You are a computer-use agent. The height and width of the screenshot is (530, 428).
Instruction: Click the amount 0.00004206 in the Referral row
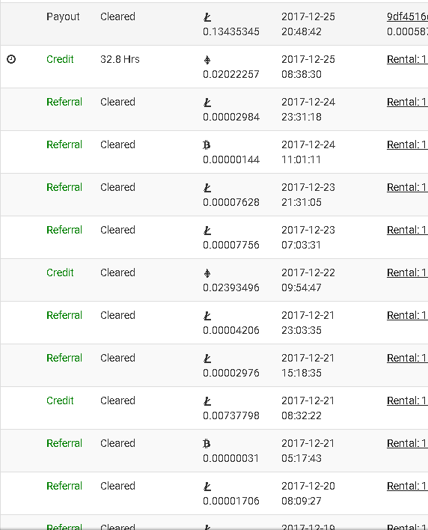click(231, 330)
